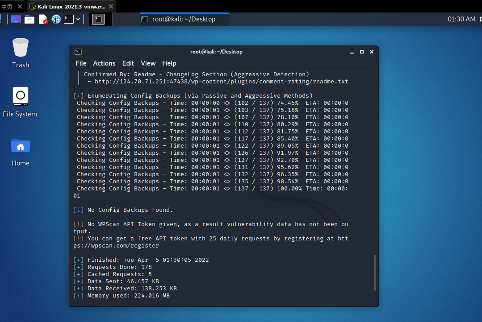Minimize the terminal window
482x322 pixels.
point(352,52)
